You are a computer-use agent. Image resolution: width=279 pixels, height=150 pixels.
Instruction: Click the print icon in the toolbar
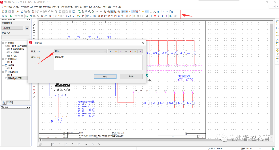click(x=13, y=12)
